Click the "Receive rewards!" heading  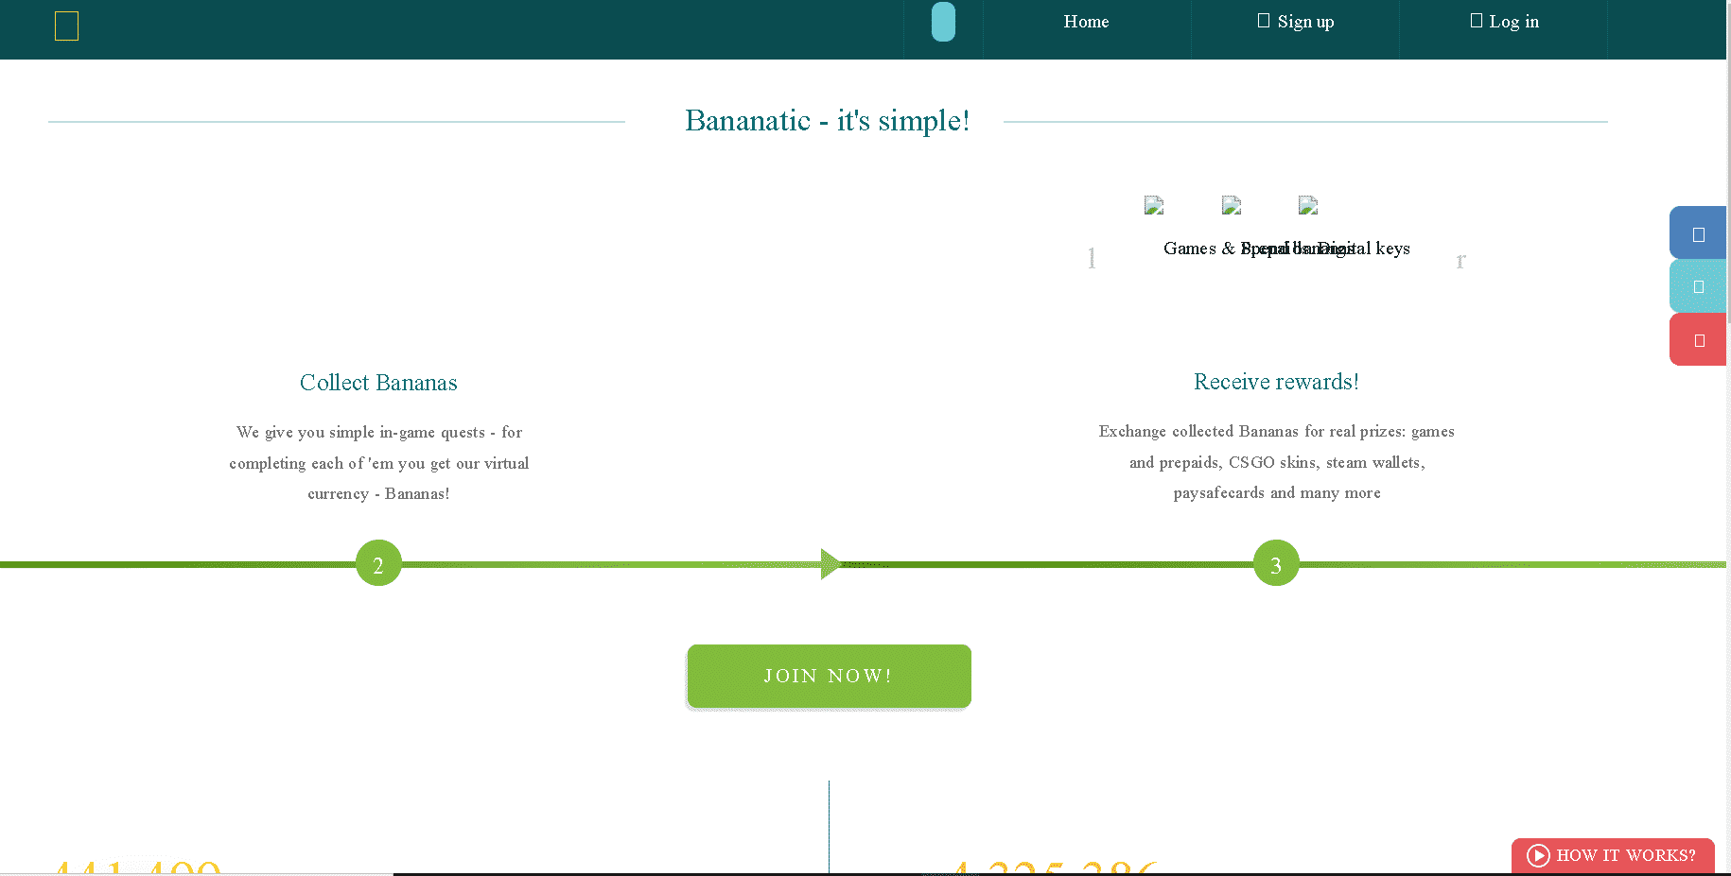pyautogui.click(x=1276, y=382)
